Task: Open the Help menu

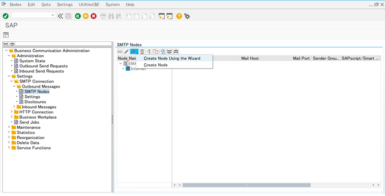Action: (130, 4)
